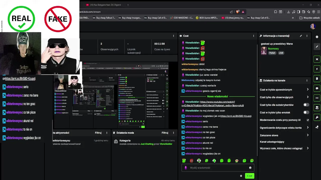
Task: Open Informacje o transmisji three-dot menu
Action: (307, 36)
